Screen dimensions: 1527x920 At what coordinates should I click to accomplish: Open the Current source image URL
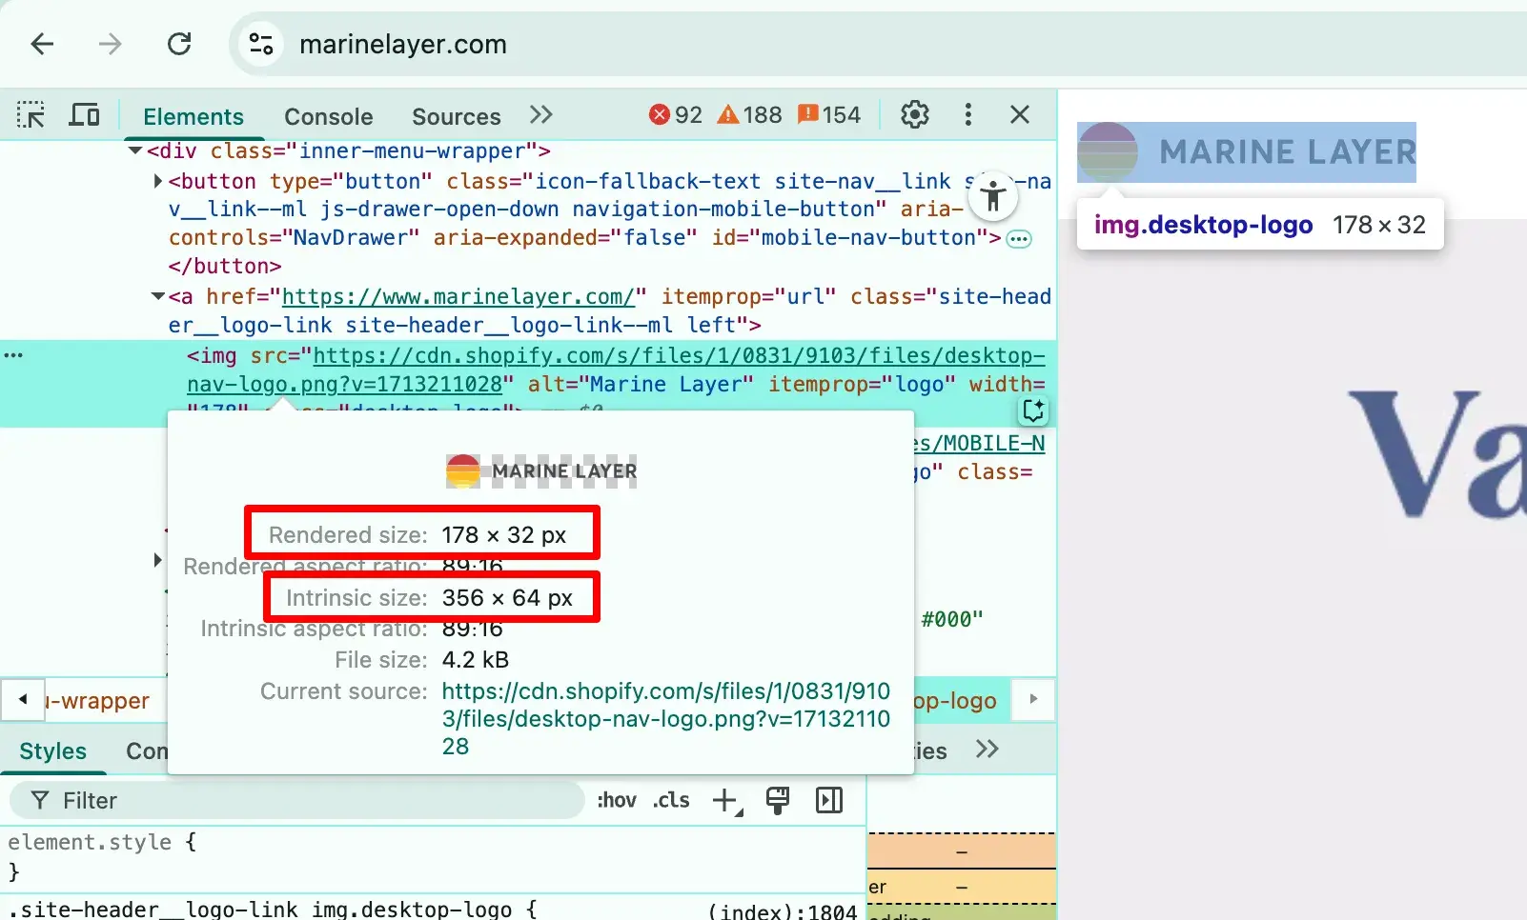click(x=665, y=718)
